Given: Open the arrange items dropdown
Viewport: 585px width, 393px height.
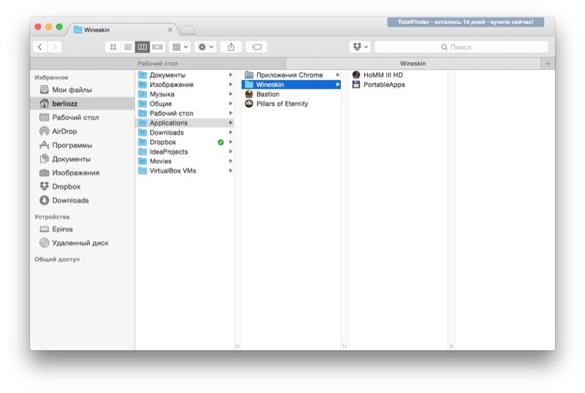Looking at the screenshot, I should (180, 47).
